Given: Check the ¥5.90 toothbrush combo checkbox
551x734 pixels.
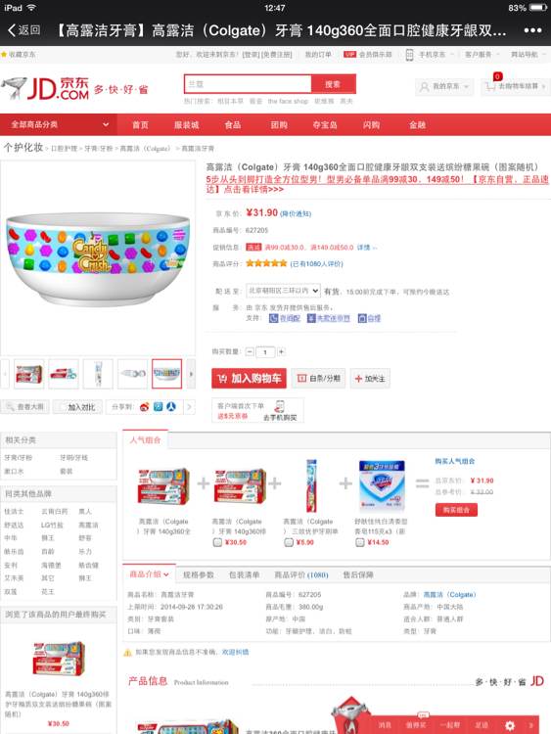Looking at the screenshot, I should pyautogui.click(x=289, y=542).
